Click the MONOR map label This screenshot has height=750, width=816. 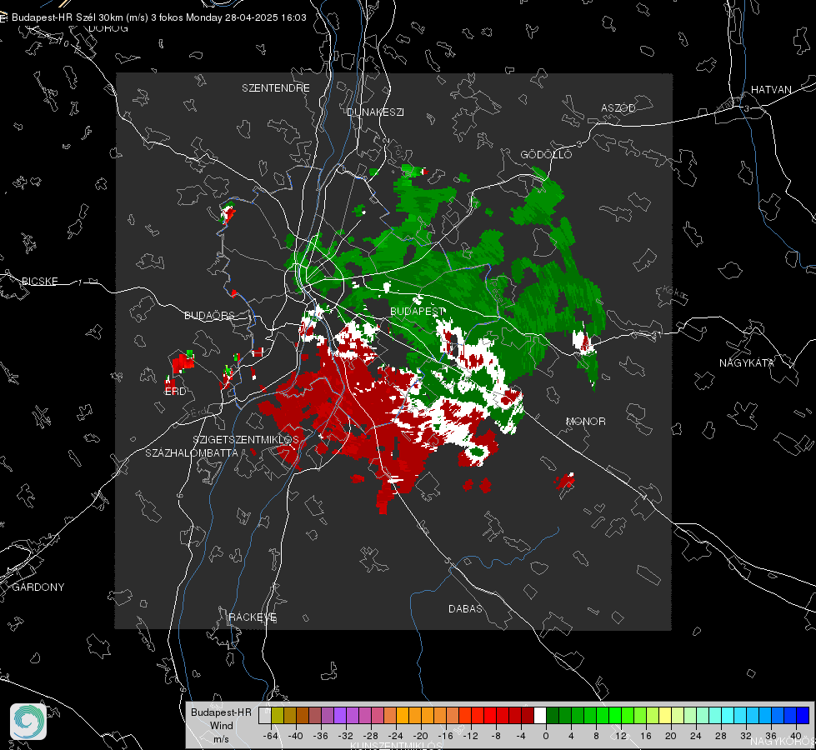pos(585,422)
